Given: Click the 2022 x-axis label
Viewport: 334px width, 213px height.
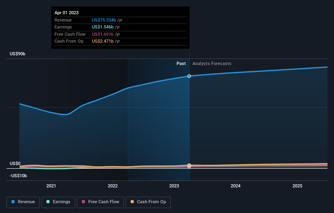Looking at the screenshot, I should (113, 186).
